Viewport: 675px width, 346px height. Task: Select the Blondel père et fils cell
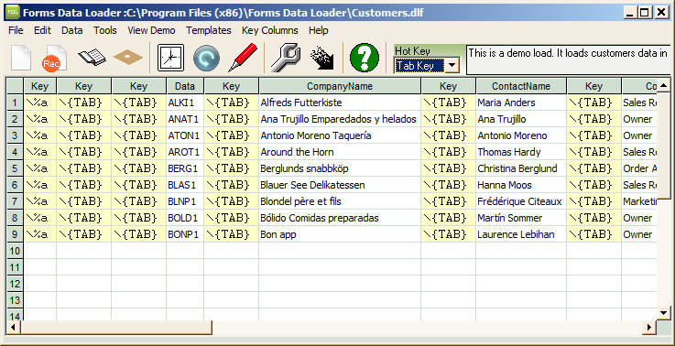pyautogui.click(x=340, y=201)
